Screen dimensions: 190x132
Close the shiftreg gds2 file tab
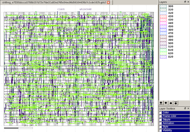(108, 3)
